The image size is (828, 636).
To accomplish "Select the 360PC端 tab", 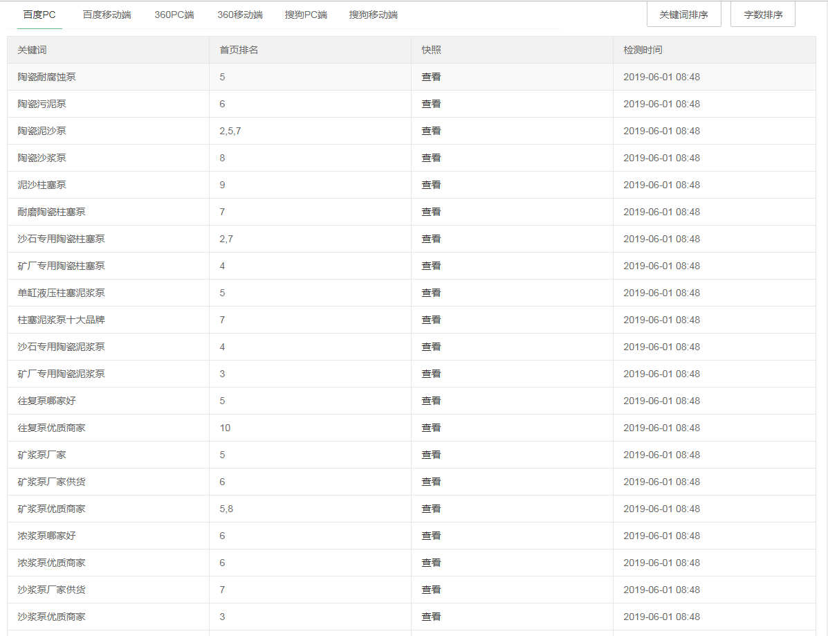I will tap(174, 15).
